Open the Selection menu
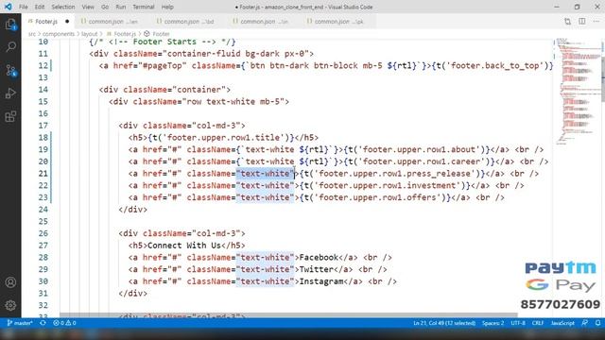 click(x=63, y=7)
